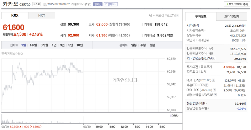This screenshot has height=130, width=251.
Task: Show the 일봉 candlestick chart
Action: (x=134, y=45)
